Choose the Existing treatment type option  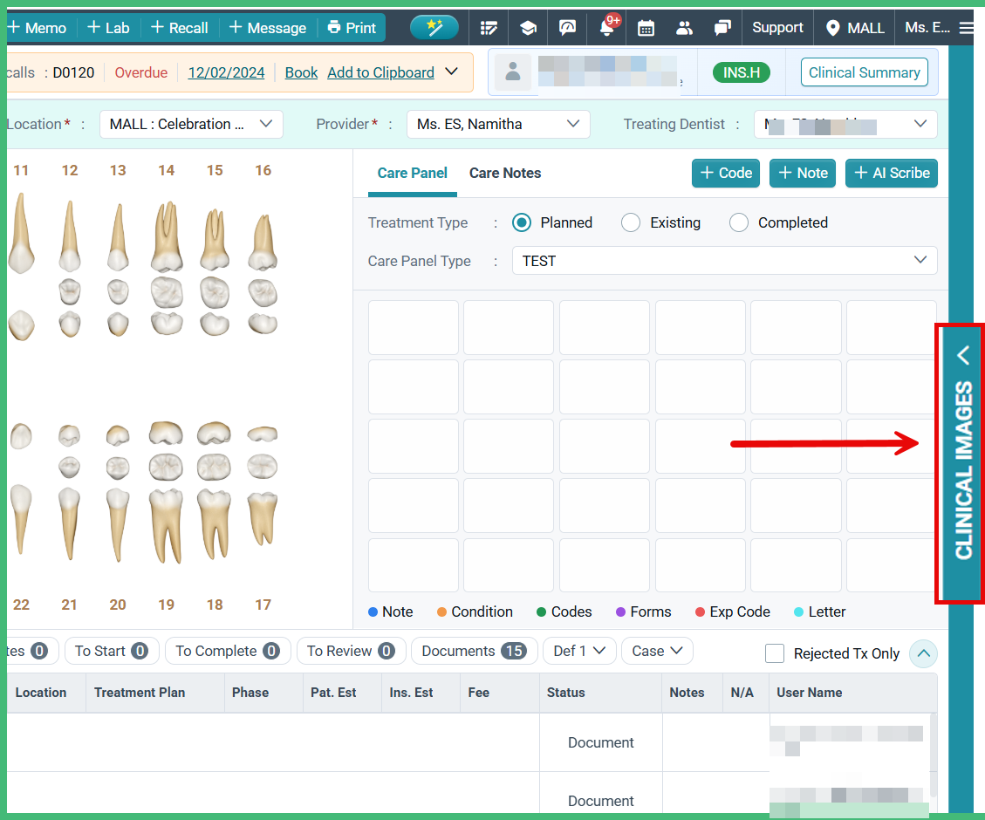pyautogui.click(x=631, y=222)
